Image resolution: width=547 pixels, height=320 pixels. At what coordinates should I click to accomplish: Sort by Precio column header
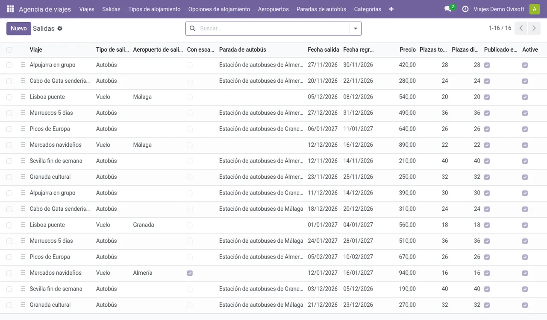coord(408,50)
